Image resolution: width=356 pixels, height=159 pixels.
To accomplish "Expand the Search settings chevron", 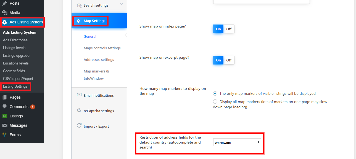I will coord(122,4).
